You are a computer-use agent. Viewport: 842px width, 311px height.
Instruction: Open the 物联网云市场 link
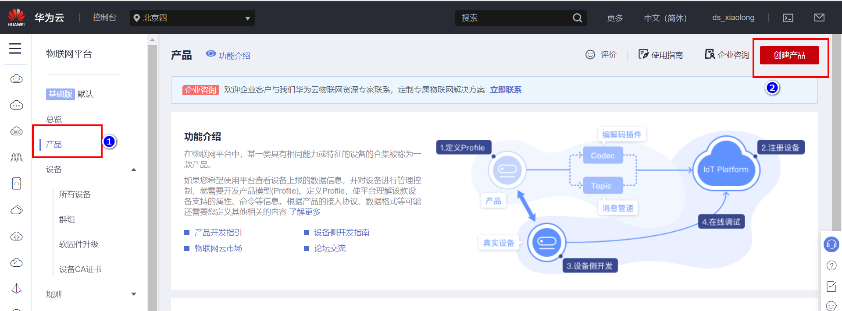[x=218, y=248]
